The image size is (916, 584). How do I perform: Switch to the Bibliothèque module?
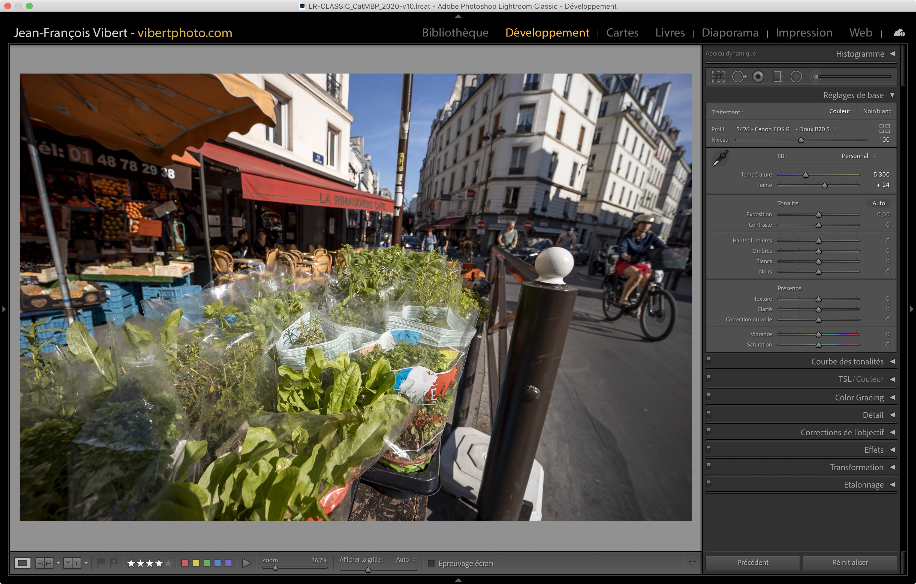(x=455, y=33)
